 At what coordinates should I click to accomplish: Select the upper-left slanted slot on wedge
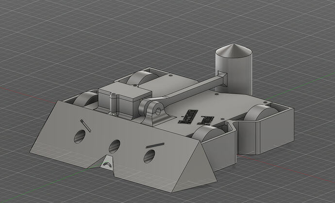pos(85,125)
